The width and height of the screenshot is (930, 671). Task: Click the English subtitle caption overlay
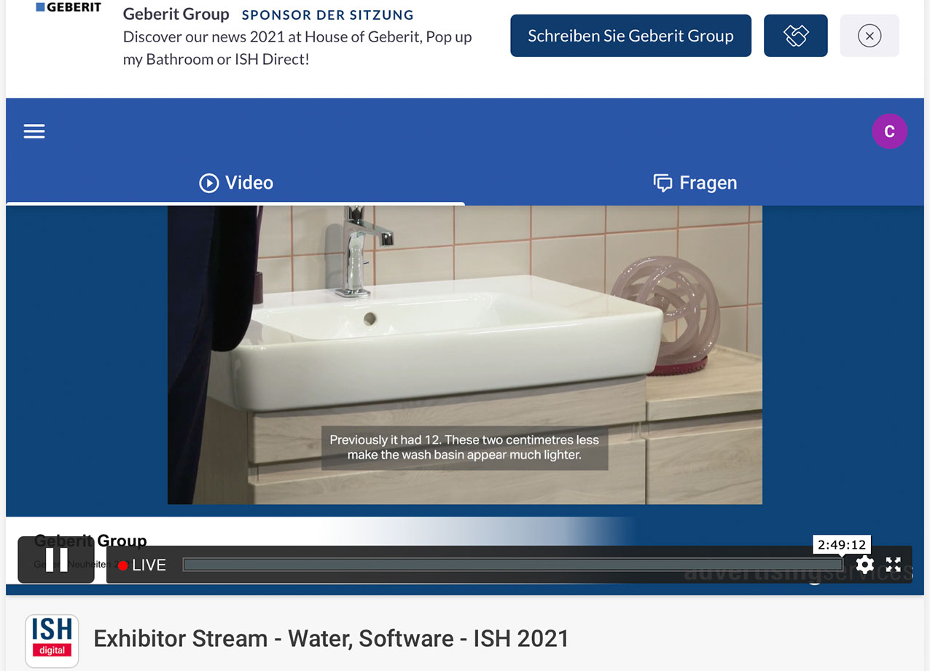[464, 449]
